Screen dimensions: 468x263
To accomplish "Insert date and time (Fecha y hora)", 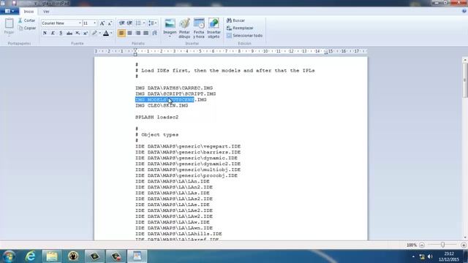I will [x=199, y=28].
